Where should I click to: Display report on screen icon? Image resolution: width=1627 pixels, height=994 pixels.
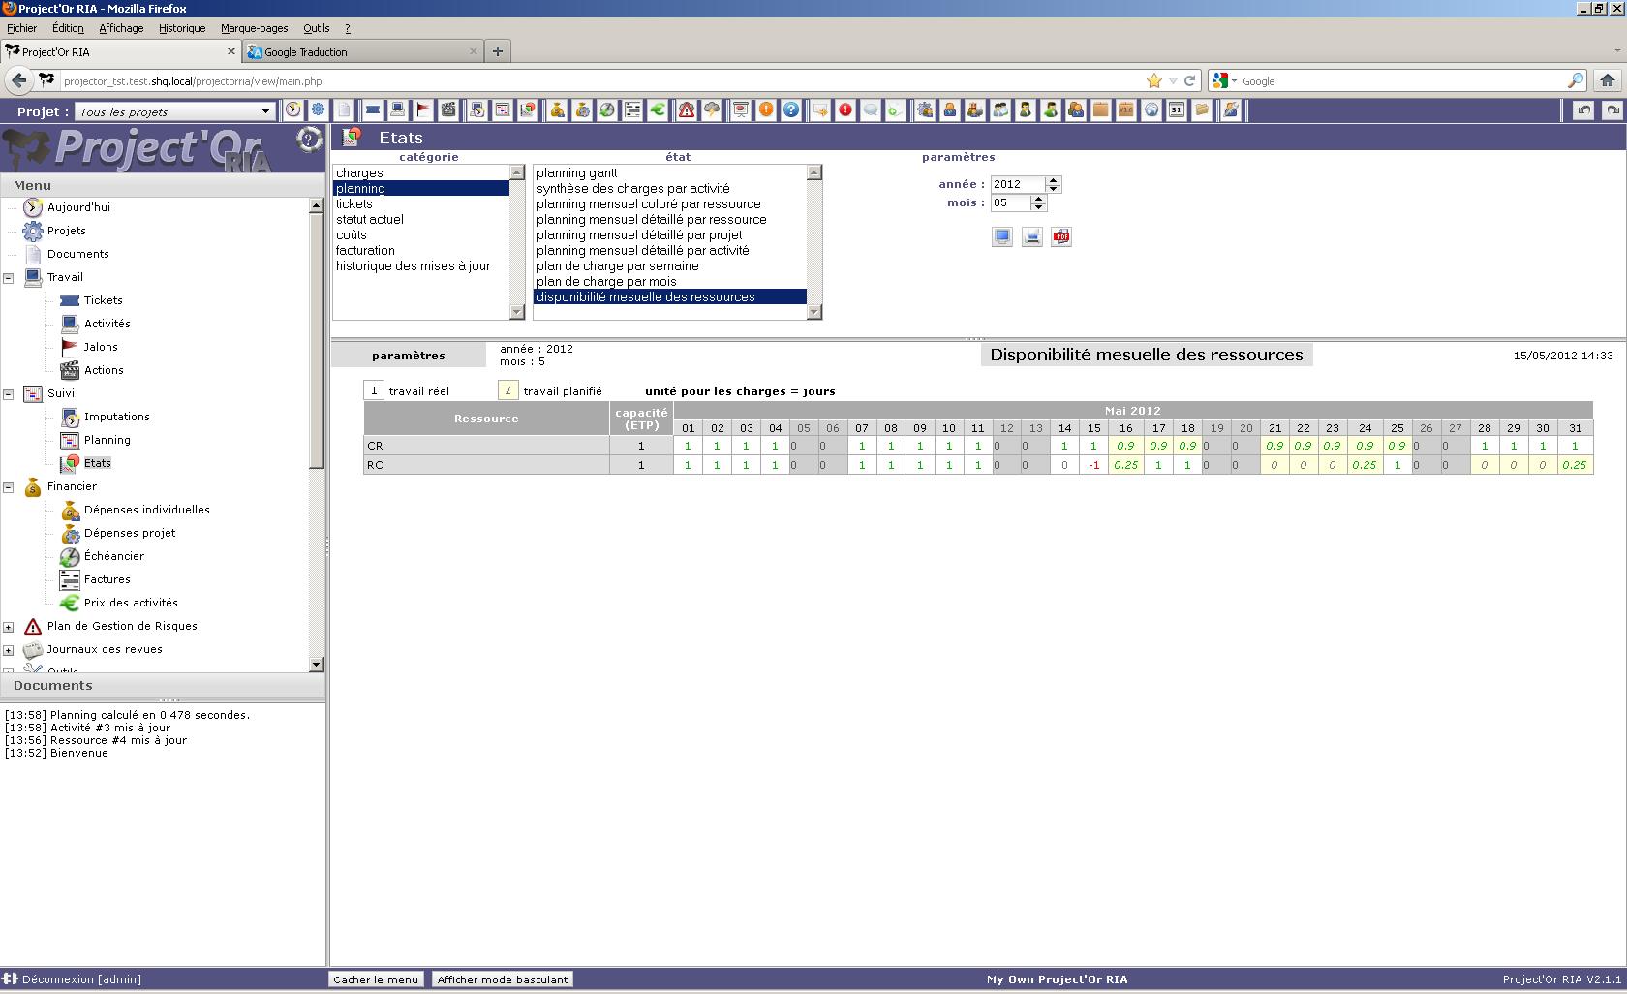click(x=1002, y=236)
